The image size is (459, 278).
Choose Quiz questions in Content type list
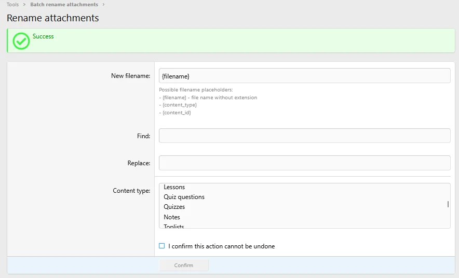pos(184,197)
